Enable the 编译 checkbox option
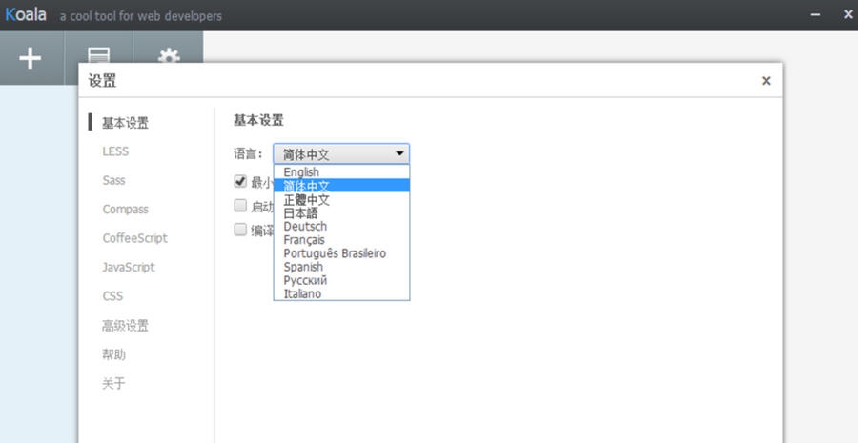858x443 pixels. [240, 230]
